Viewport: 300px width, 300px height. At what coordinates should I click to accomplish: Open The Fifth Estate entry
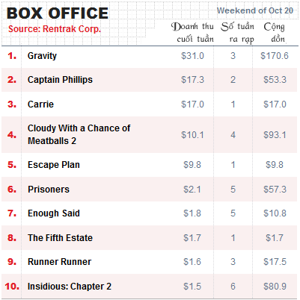pyautogui.click(x=60, y=238)
